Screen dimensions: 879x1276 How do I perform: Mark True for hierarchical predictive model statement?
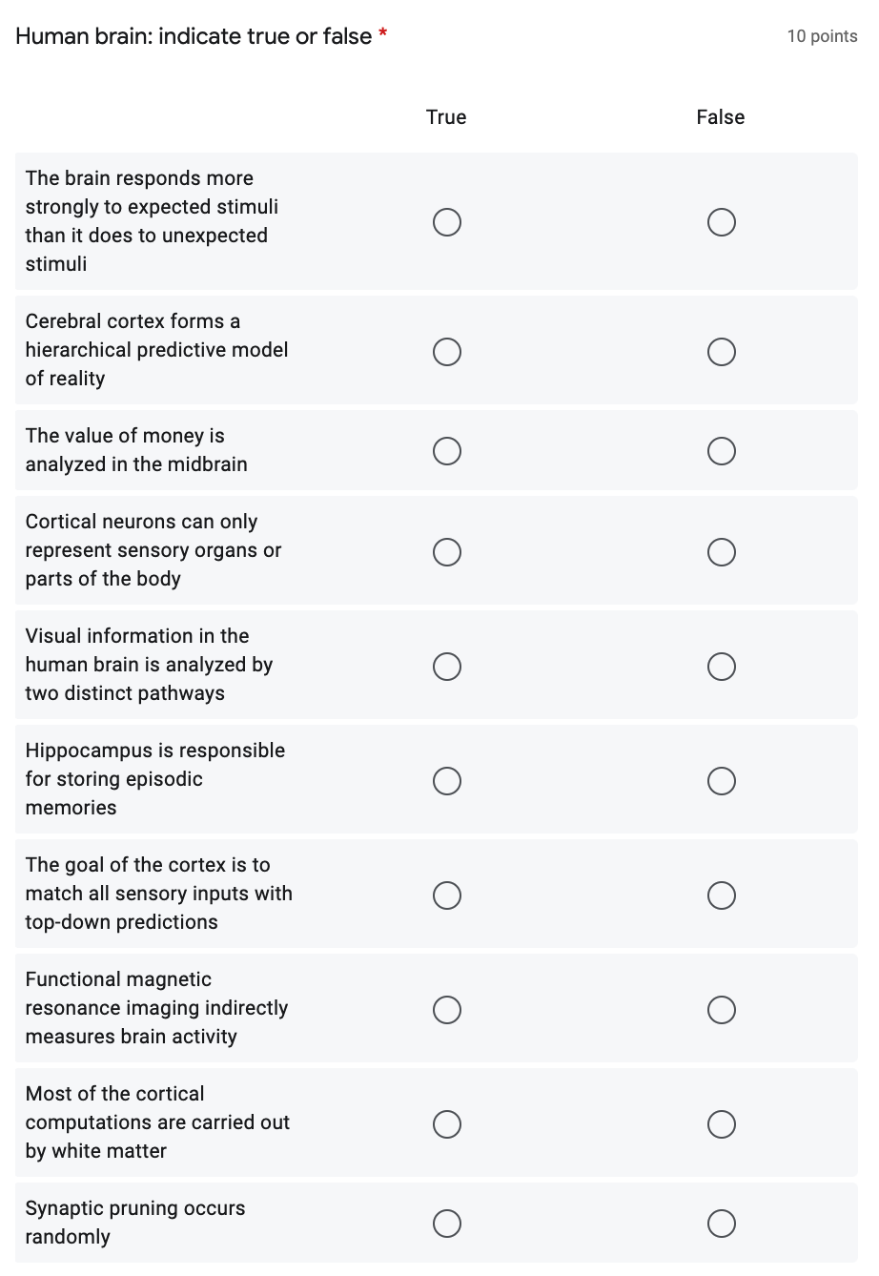[x=447, y=351]
